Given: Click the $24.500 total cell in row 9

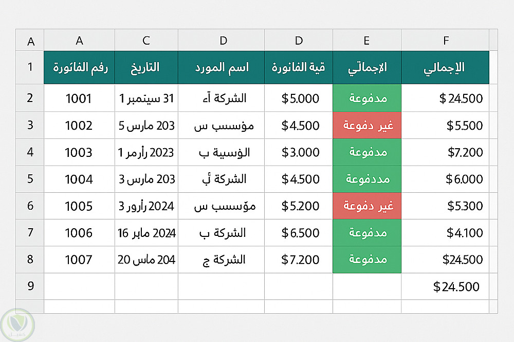Looking at the screenshot, I should coord(445,286).
